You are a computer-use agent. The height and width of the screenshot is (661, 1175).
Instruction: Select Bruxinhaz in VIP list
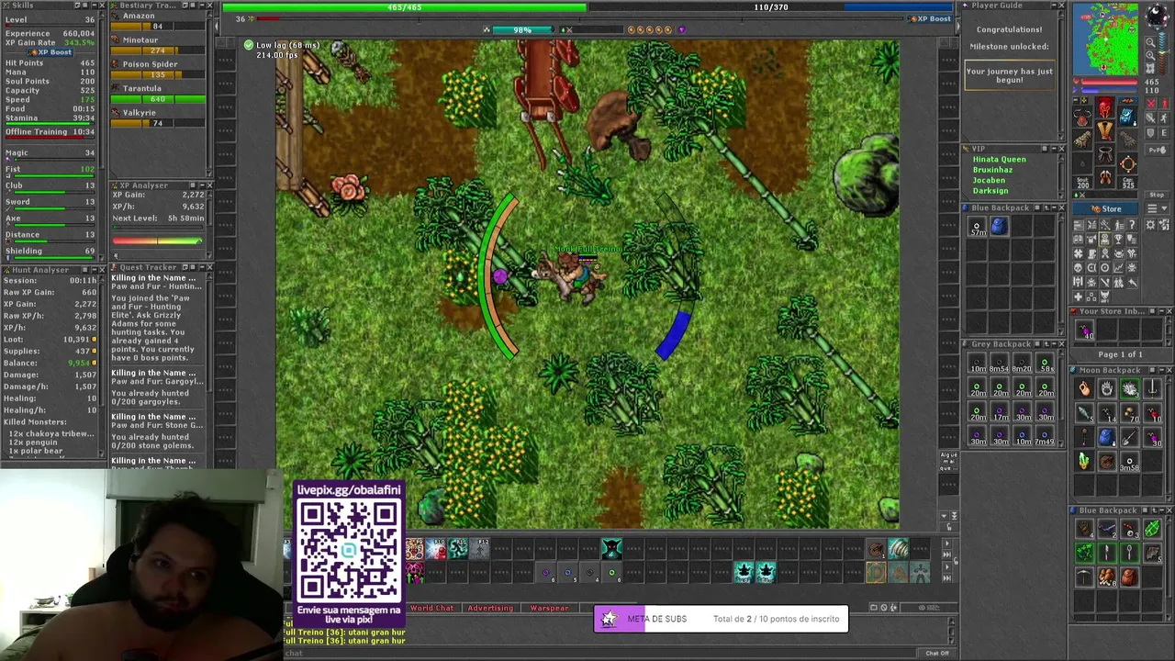coord(993,170)
